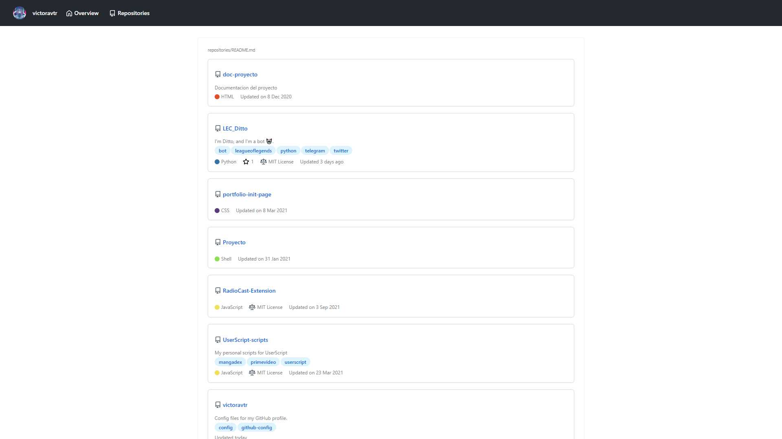Open the Overview tab
The width and height of the screenshot is (782, 439).
point(82,13)
